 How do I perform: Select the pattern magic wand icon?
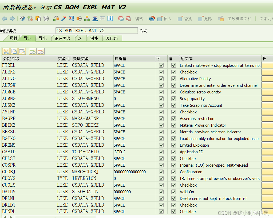[x=64, y=19]
